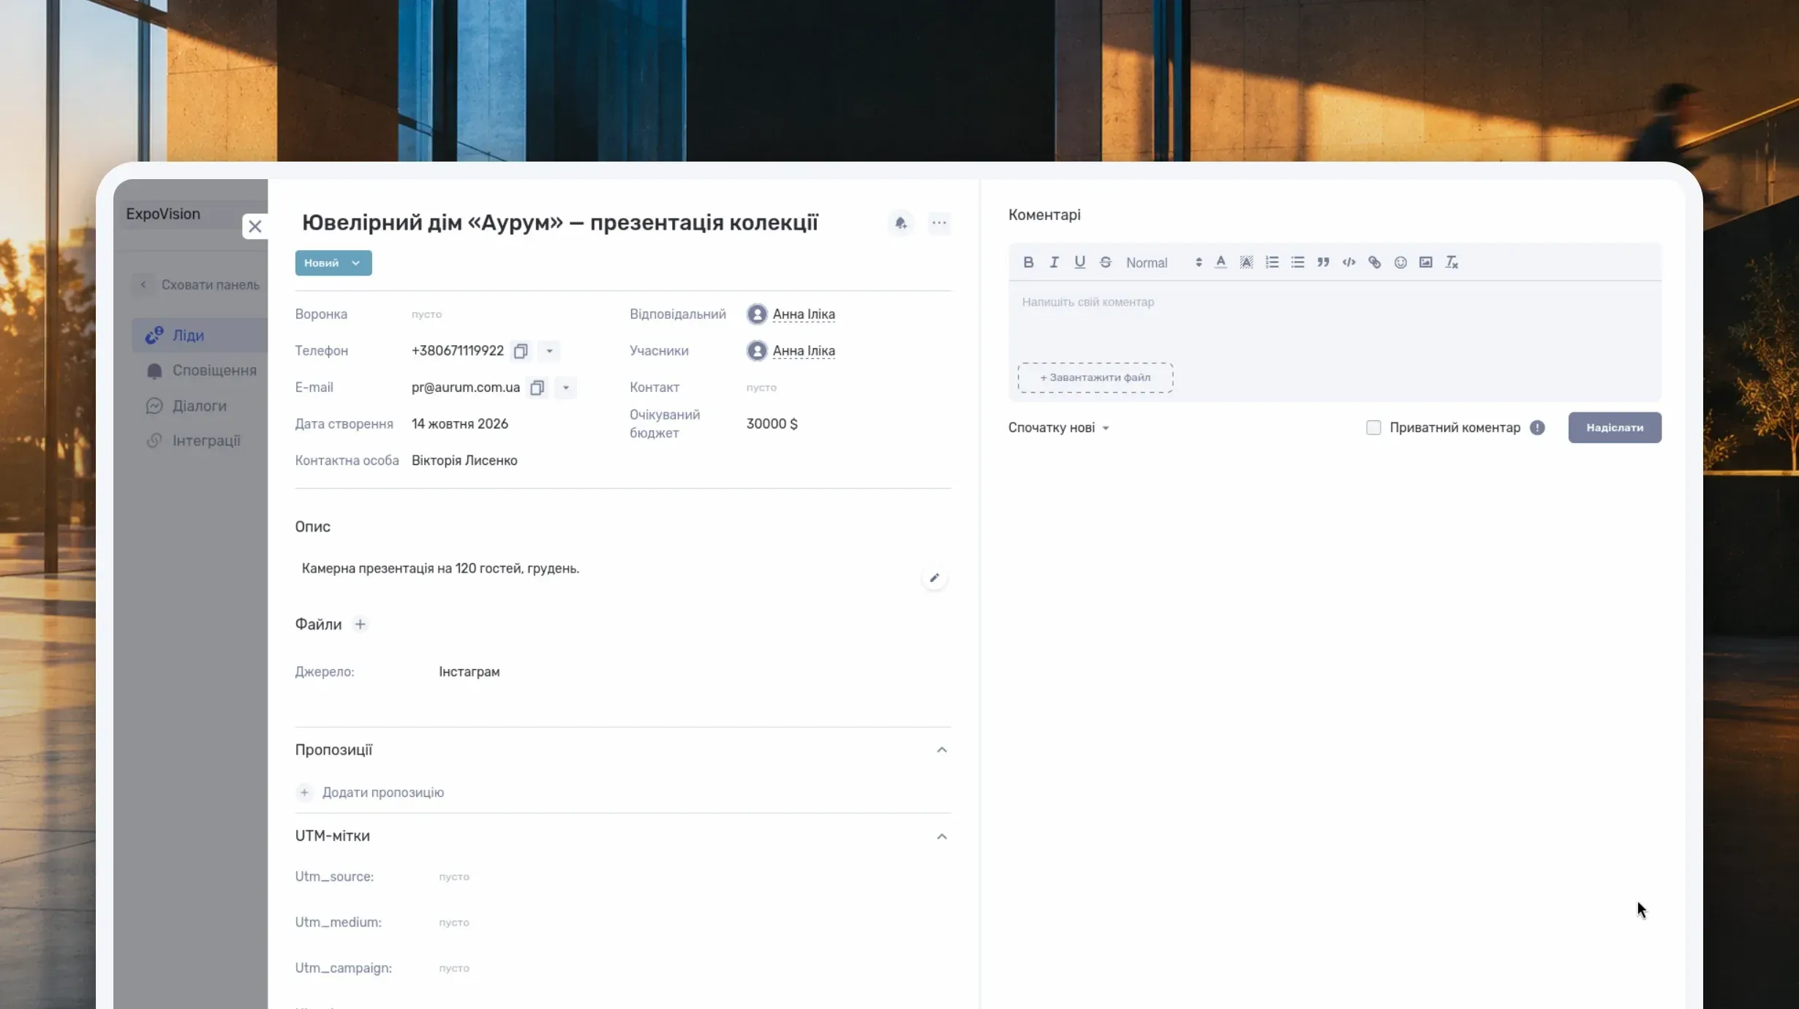Screen dimensions: 1799x1009
Task: Apply italic formatting in comment toolbar
Action: click(1054, 262)
